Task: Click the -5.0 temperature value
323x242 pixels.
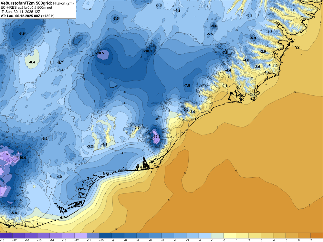Action: coord(272,14)
